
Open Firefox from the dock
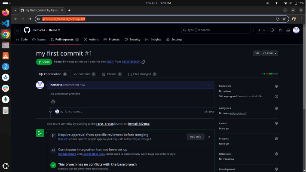6,12
